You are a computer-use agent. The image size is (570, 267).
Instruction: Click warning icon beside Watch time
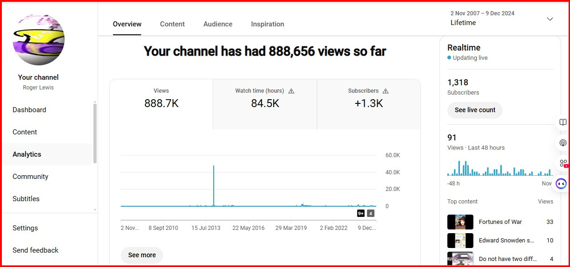click(291, 91)
